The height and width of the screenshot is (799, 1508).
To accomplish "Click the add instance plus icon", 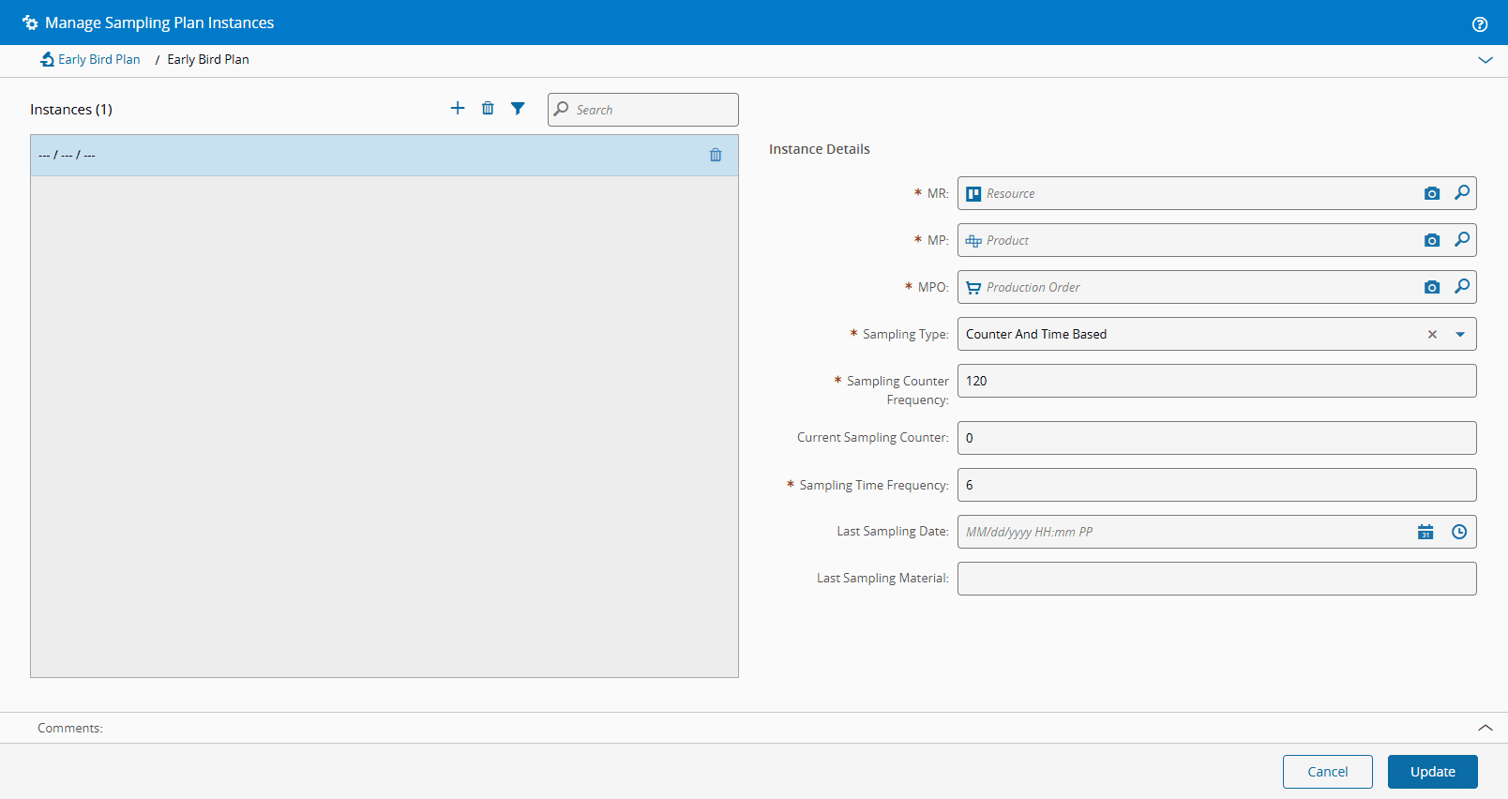I will pos(458,108).
